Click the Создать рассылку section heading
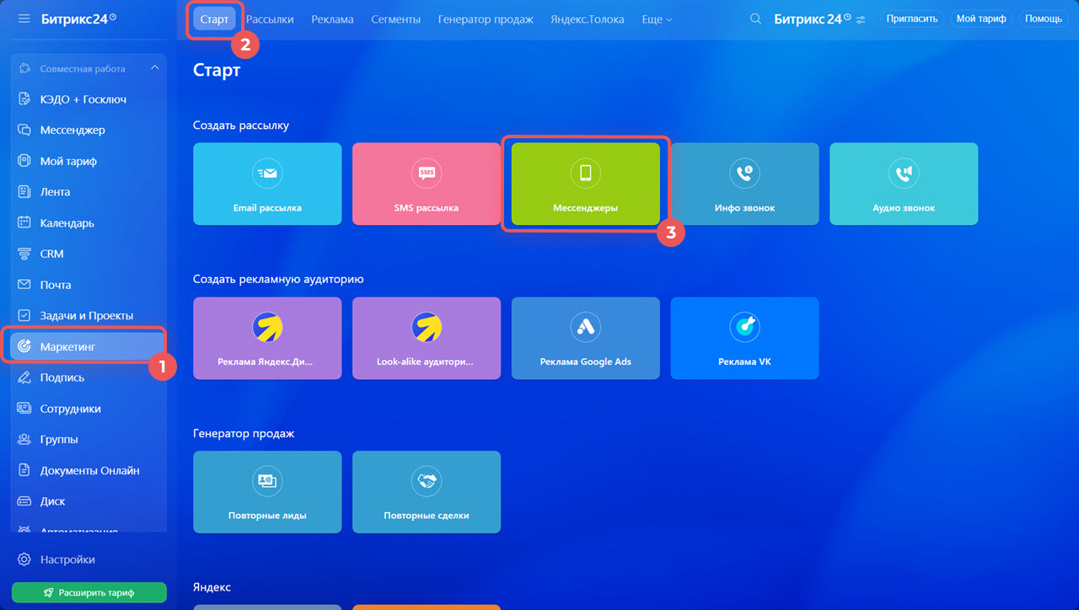Screen dimensions: 1079x610 point(241,126)
